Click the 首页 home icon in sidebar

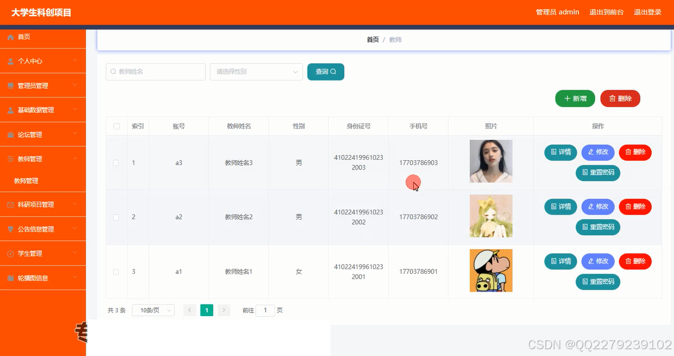click(x=11, y=37)
